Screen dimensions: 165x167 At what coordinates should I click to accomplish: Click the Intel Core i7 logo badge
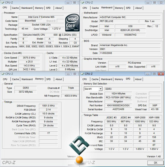[x=72, y=23]
